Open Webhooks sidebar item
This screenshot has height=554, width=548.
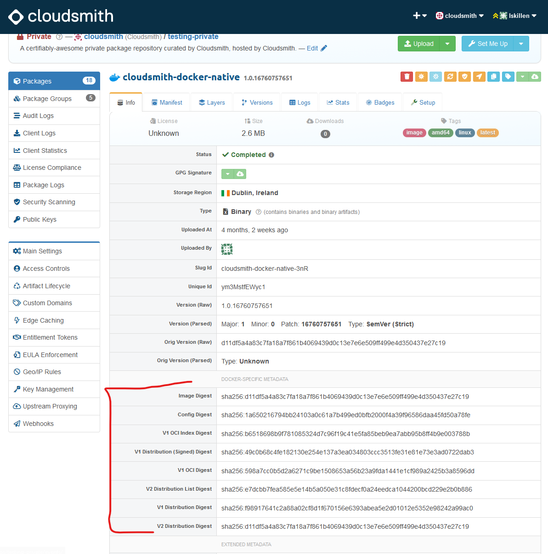(x=54, y=424)
